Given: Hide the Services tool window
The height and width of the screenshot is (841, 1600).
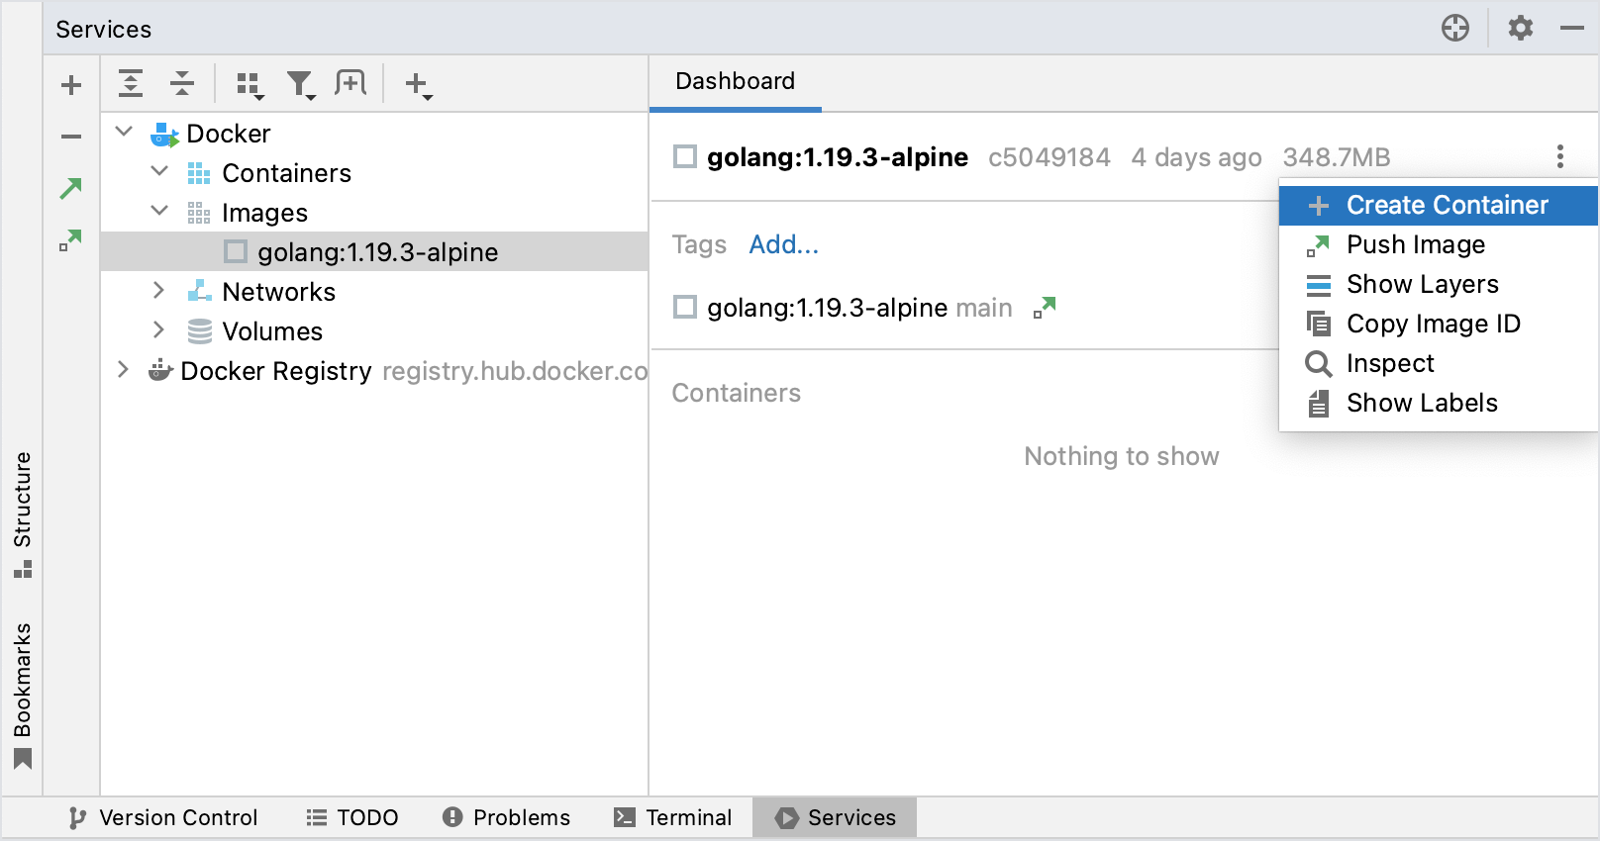Looking at the screenshot, I should click(1572, 28).
